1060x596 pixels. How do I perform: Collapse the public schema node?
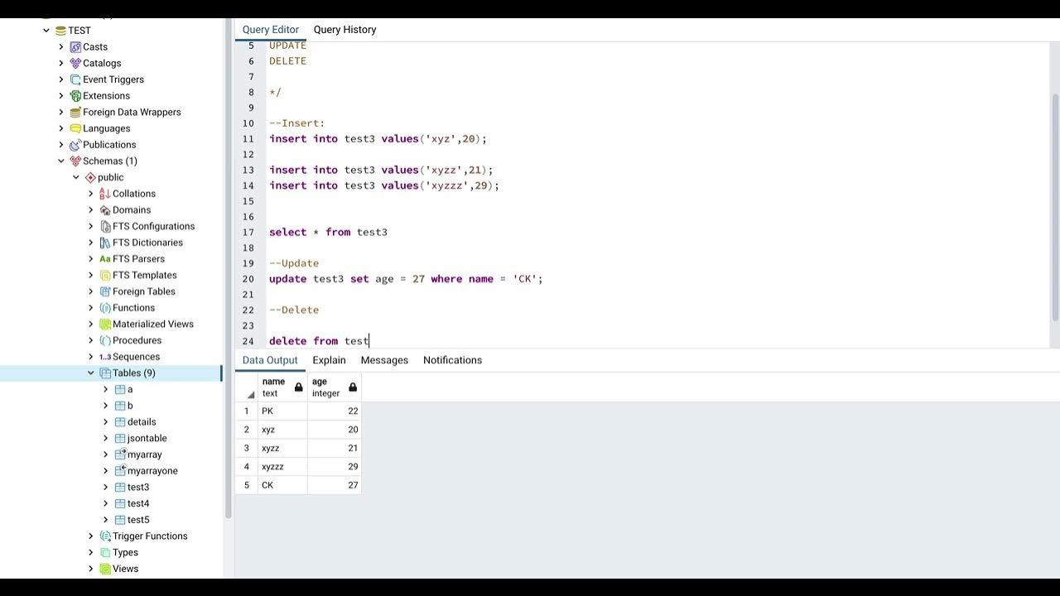click(76, 177)
